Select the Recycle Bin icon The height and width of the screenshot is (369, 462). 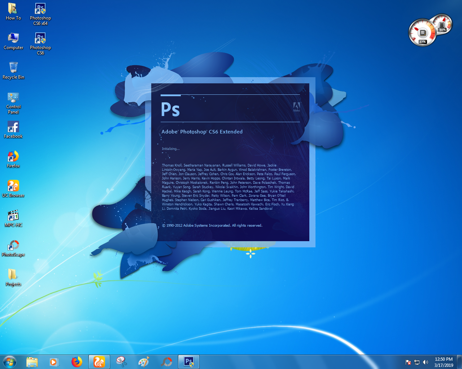(13, 71)
